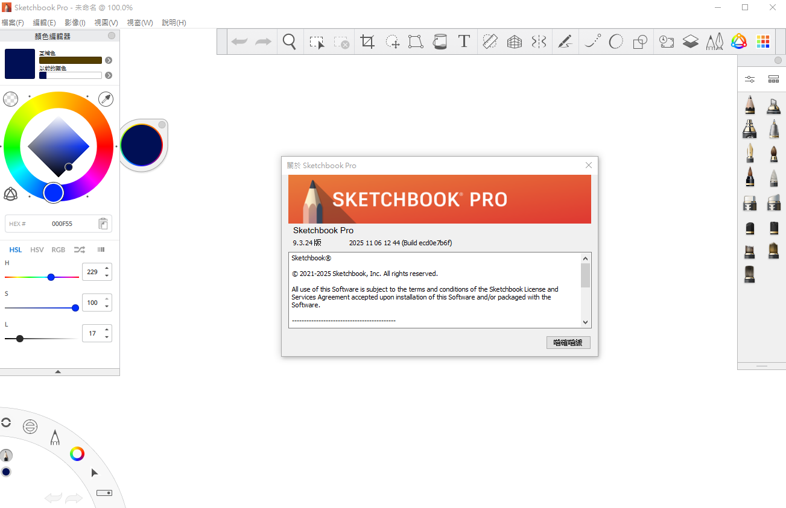Open color wheel in the lagoon
Screen dimensions: 786x508
click(x=77, y=454)
